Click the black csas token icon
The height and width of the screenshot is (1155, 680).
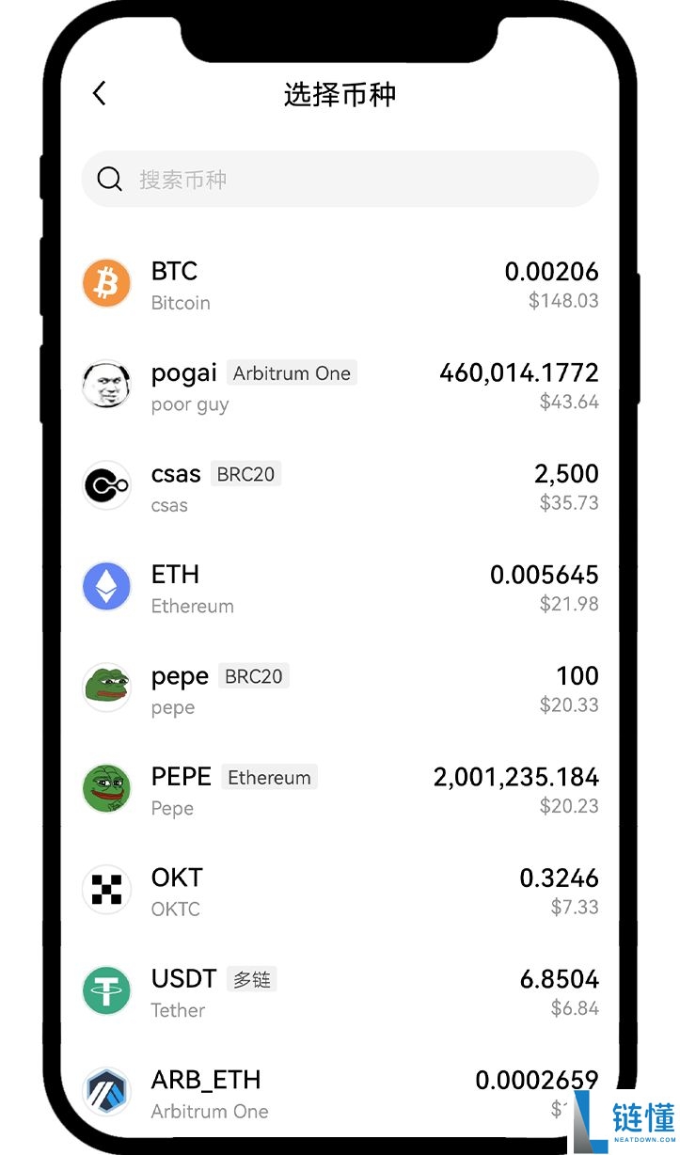[106, 485]
